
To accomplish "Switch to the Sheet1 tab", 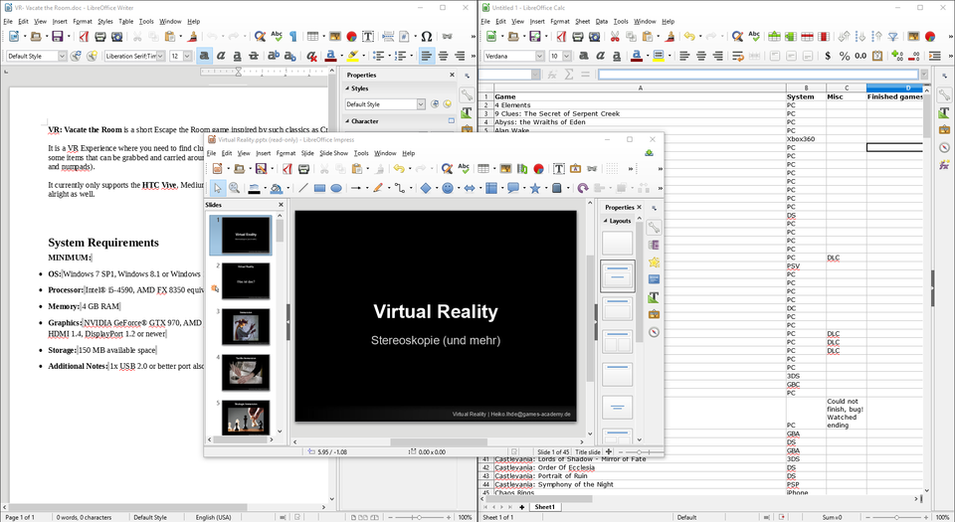I will (544, 507).
